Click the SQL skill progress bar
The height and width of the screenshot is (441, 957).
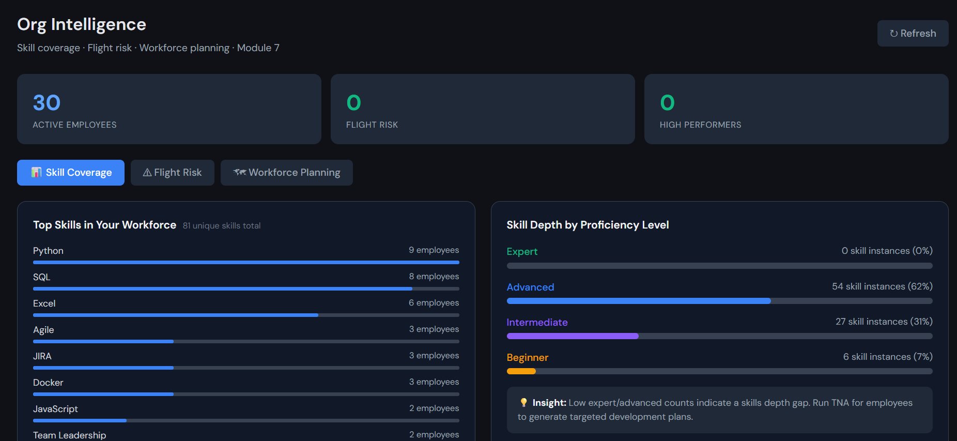coord(246,289)
